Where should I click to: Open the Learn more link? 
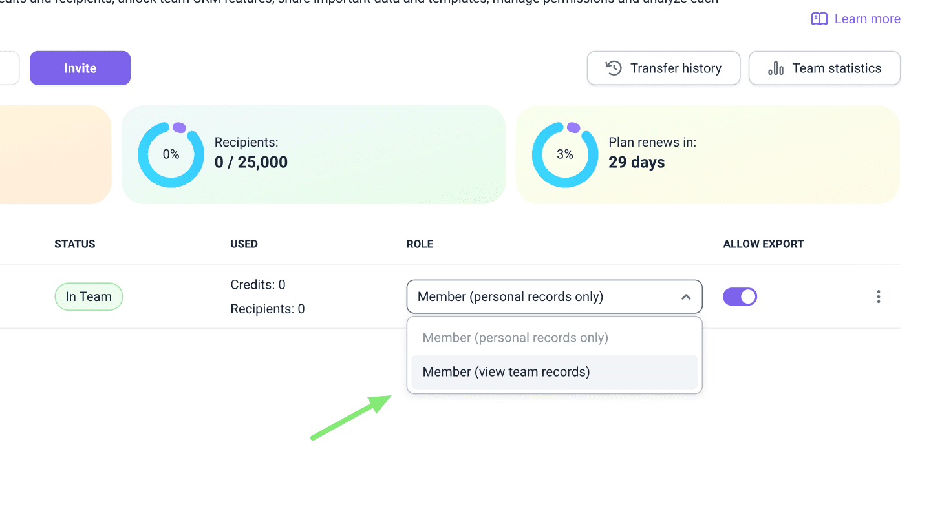tap(867, 19)
